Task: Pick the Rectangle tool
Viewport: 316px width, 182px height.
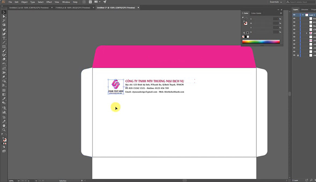Action: click(4, 47)
